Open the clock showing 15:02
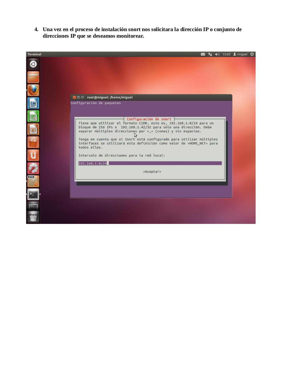Viewport: 282px width, 365px height. point(226,54)
